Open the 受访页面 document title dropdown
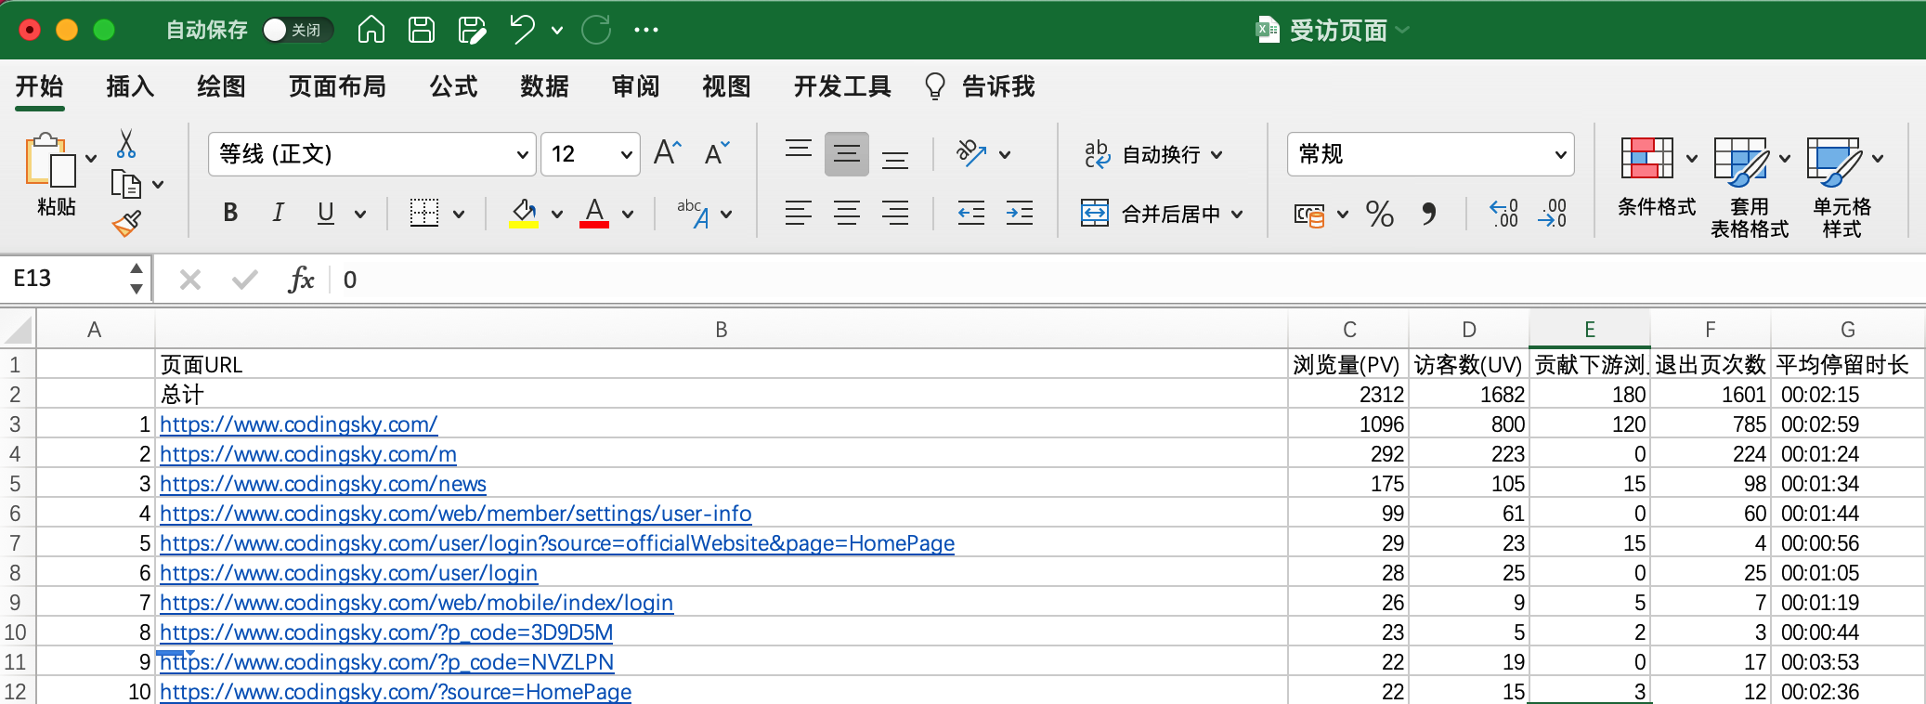The height and width of the screenshot is (704, 1926). [1402, 30]
